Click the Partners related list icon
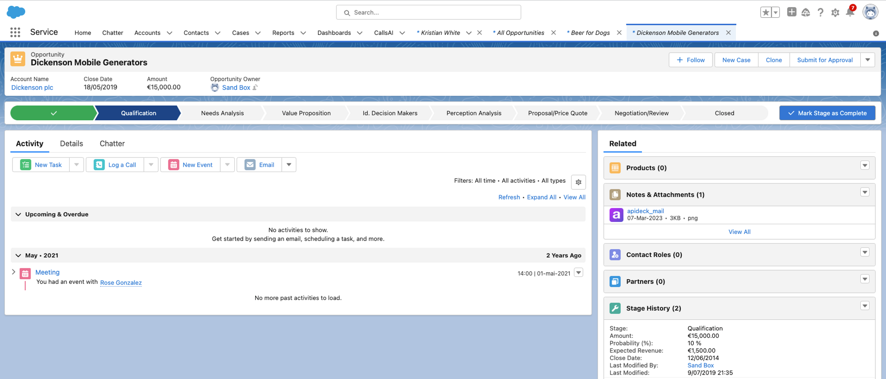The width and height of the screenshot is (886, 379). [615, 281]
